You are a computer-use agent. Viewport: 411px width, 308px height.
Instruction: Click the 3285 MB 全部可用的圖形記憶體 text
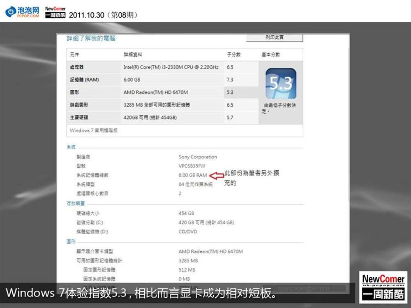click(x=157, y=105)
